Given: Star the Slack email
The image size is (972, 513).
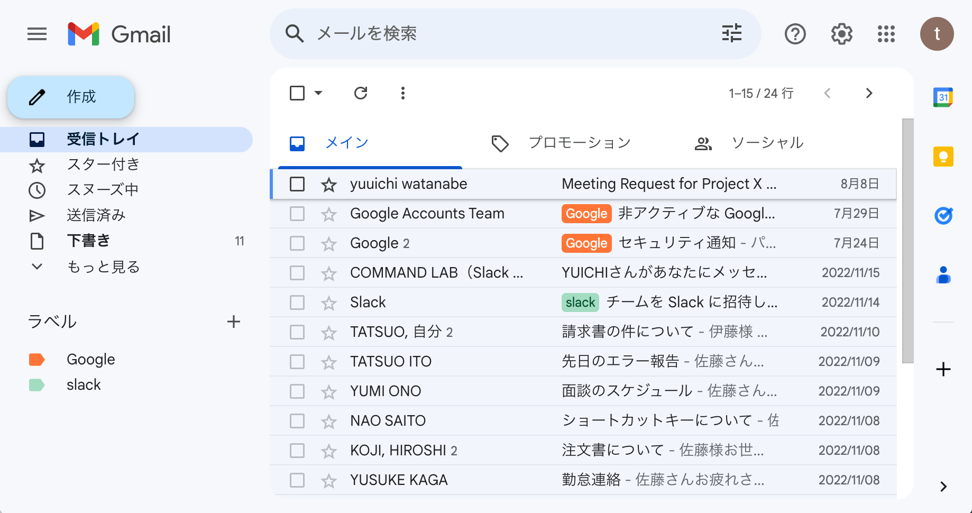Looking at the screenshot, I should 329,303.
